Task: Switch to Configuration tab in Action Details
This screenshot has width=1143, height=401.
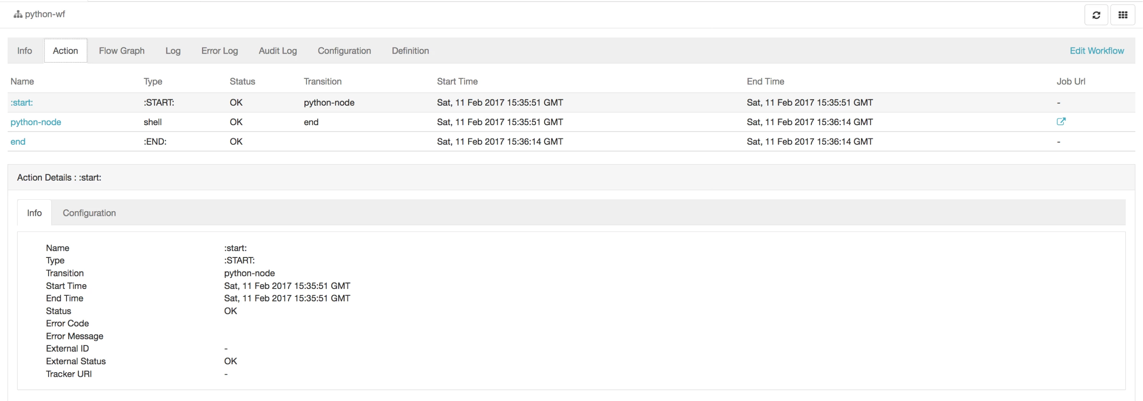Action: (89, 213)
